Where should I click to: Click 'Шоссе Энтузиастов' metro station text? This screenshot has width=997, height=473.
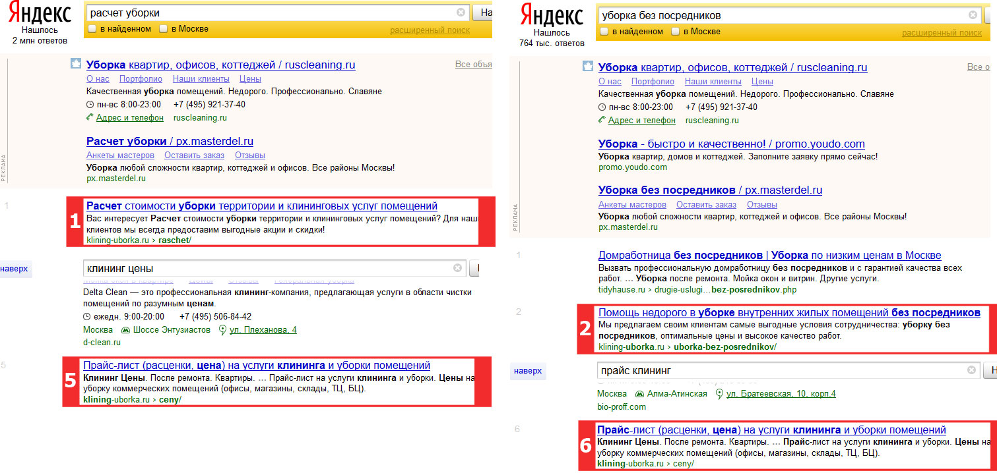point(172,330)
